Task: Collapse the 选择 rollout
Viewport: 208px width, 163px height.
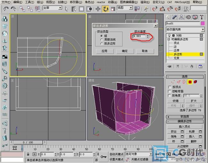Action: tap(185, 76)
